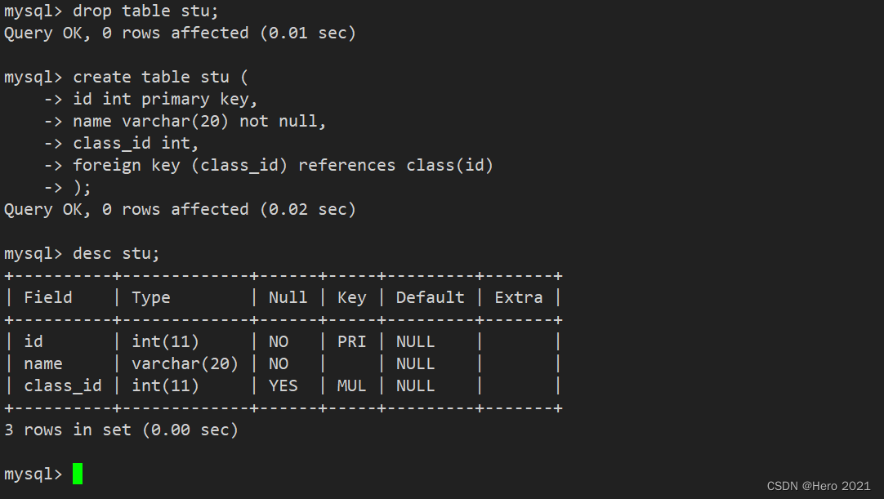Click the 'Default' column header

point(431,297)
